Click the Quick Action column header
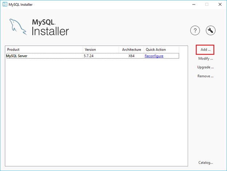The width and height of the screenshot is (227, 171). pos(162,49)
